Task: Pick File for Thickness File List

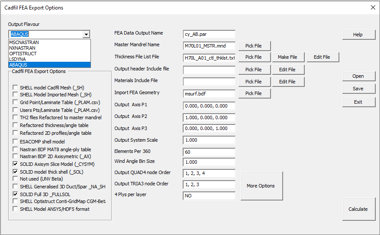Action: coord(254,57)
